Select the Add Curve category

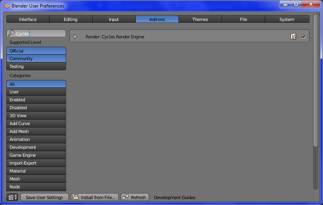pyautogui.click(x=36, y=123)
